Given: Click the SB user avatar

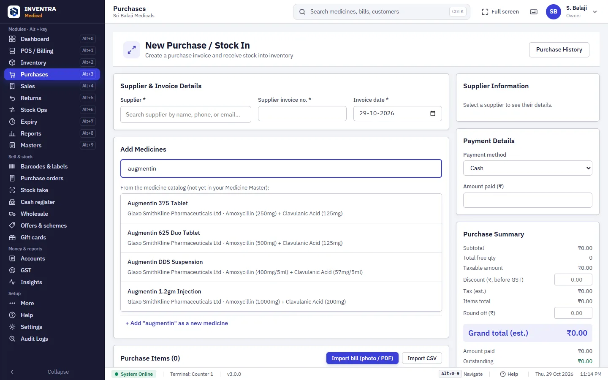Looking at the screenshot, I should (554, 12).
